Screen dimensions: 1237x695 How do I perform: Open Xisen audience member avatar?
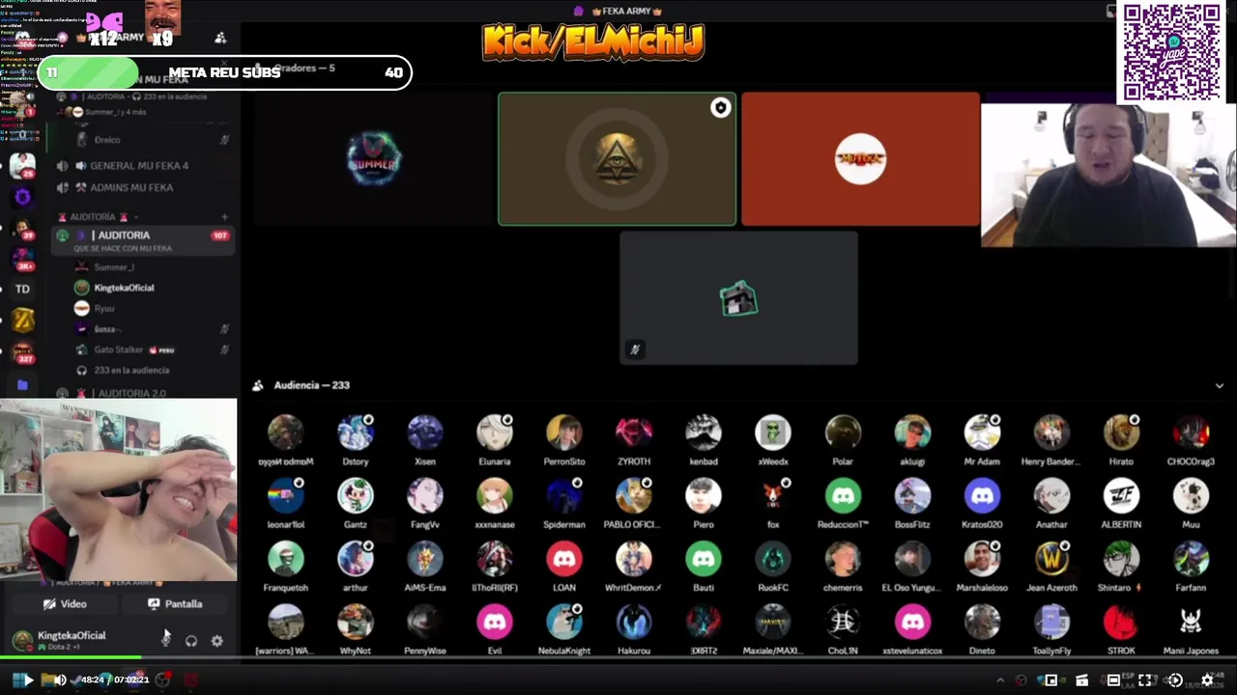tap(425, 433)
